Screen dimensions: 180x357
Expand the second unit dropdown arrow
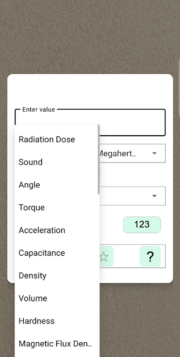tap(155, 196)
